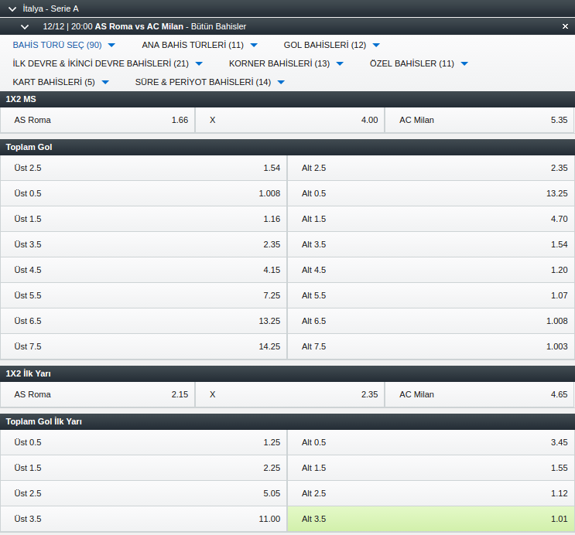Choose Üst 0.5 at 1.008 odds
The height and width of the screenshot is (535, 575).
point(143,193)
